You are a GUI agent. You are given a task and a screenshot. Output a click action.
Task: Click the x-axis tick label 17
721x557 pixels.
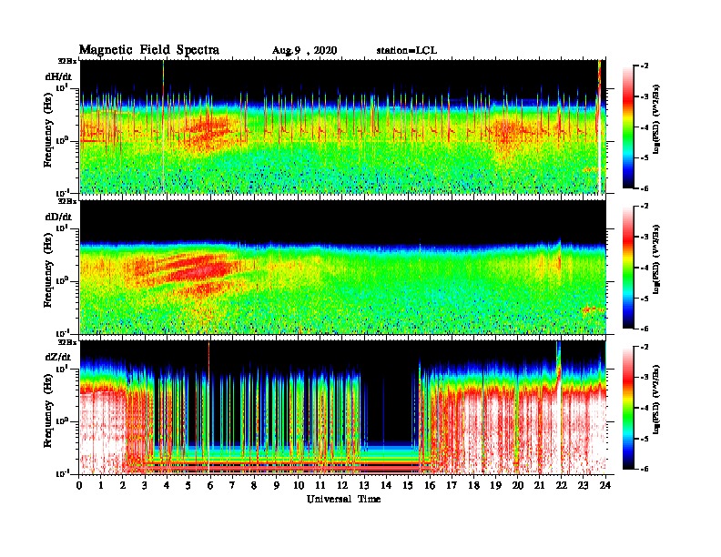click(452, 485)
